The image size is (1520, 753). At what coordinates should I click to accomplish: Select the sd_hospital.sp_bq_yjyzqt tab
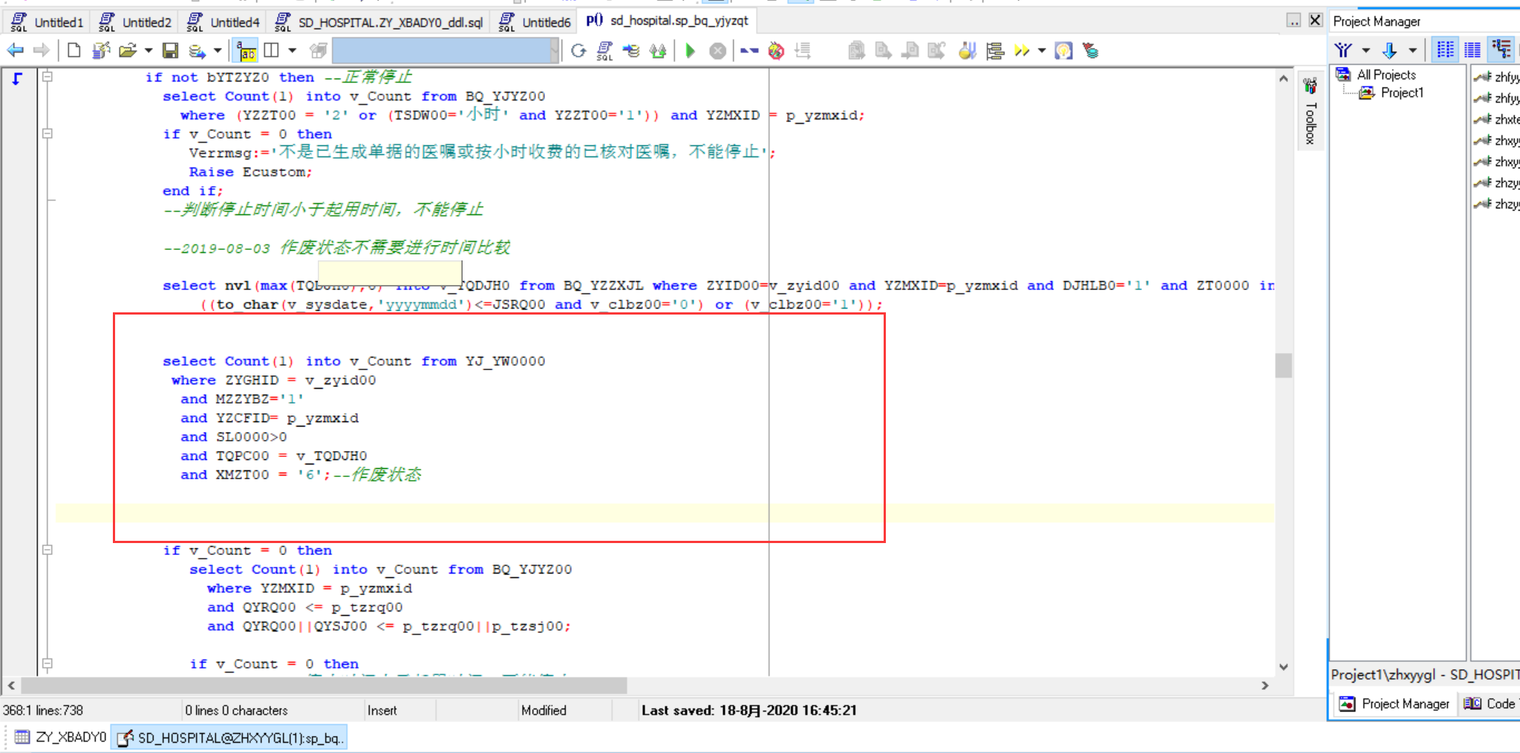point(667,21)
